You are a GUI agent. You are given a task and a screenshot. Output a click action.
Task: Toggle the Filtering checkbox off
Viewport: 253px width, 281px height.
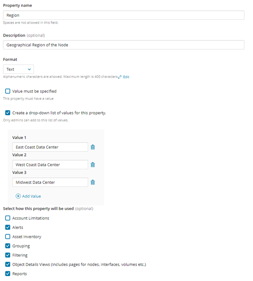pyautogui.click(x=8, y=255)
